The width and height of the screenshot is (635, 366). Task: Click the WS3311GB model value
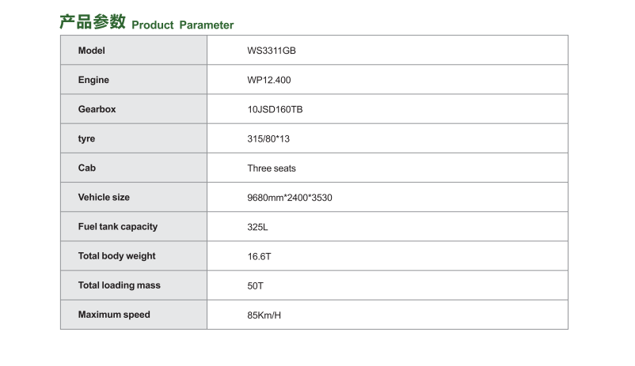(272, 51)
